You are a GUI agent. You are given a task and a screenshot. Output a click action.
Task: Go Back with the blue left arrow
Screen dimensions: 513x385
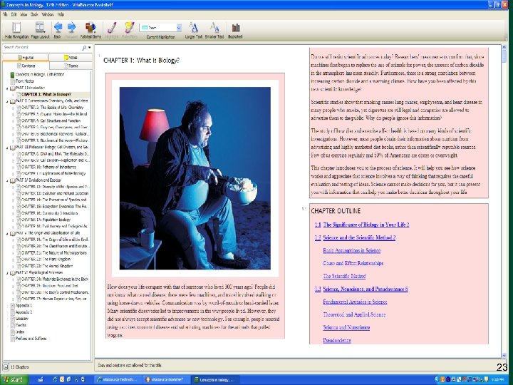(x=58, y=27)
